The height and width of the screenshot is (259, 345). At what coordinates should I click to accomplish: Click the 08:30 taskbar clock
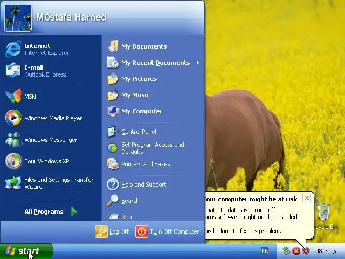pyautogui.click(x=326, y=251)
